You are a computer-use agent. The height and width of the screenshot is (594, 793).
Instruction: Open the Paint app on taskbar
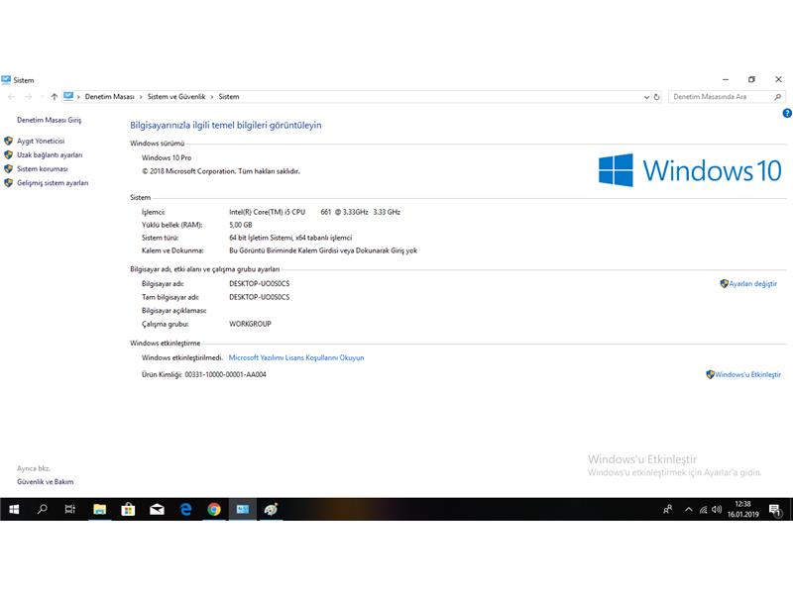[x=271, y=509]
